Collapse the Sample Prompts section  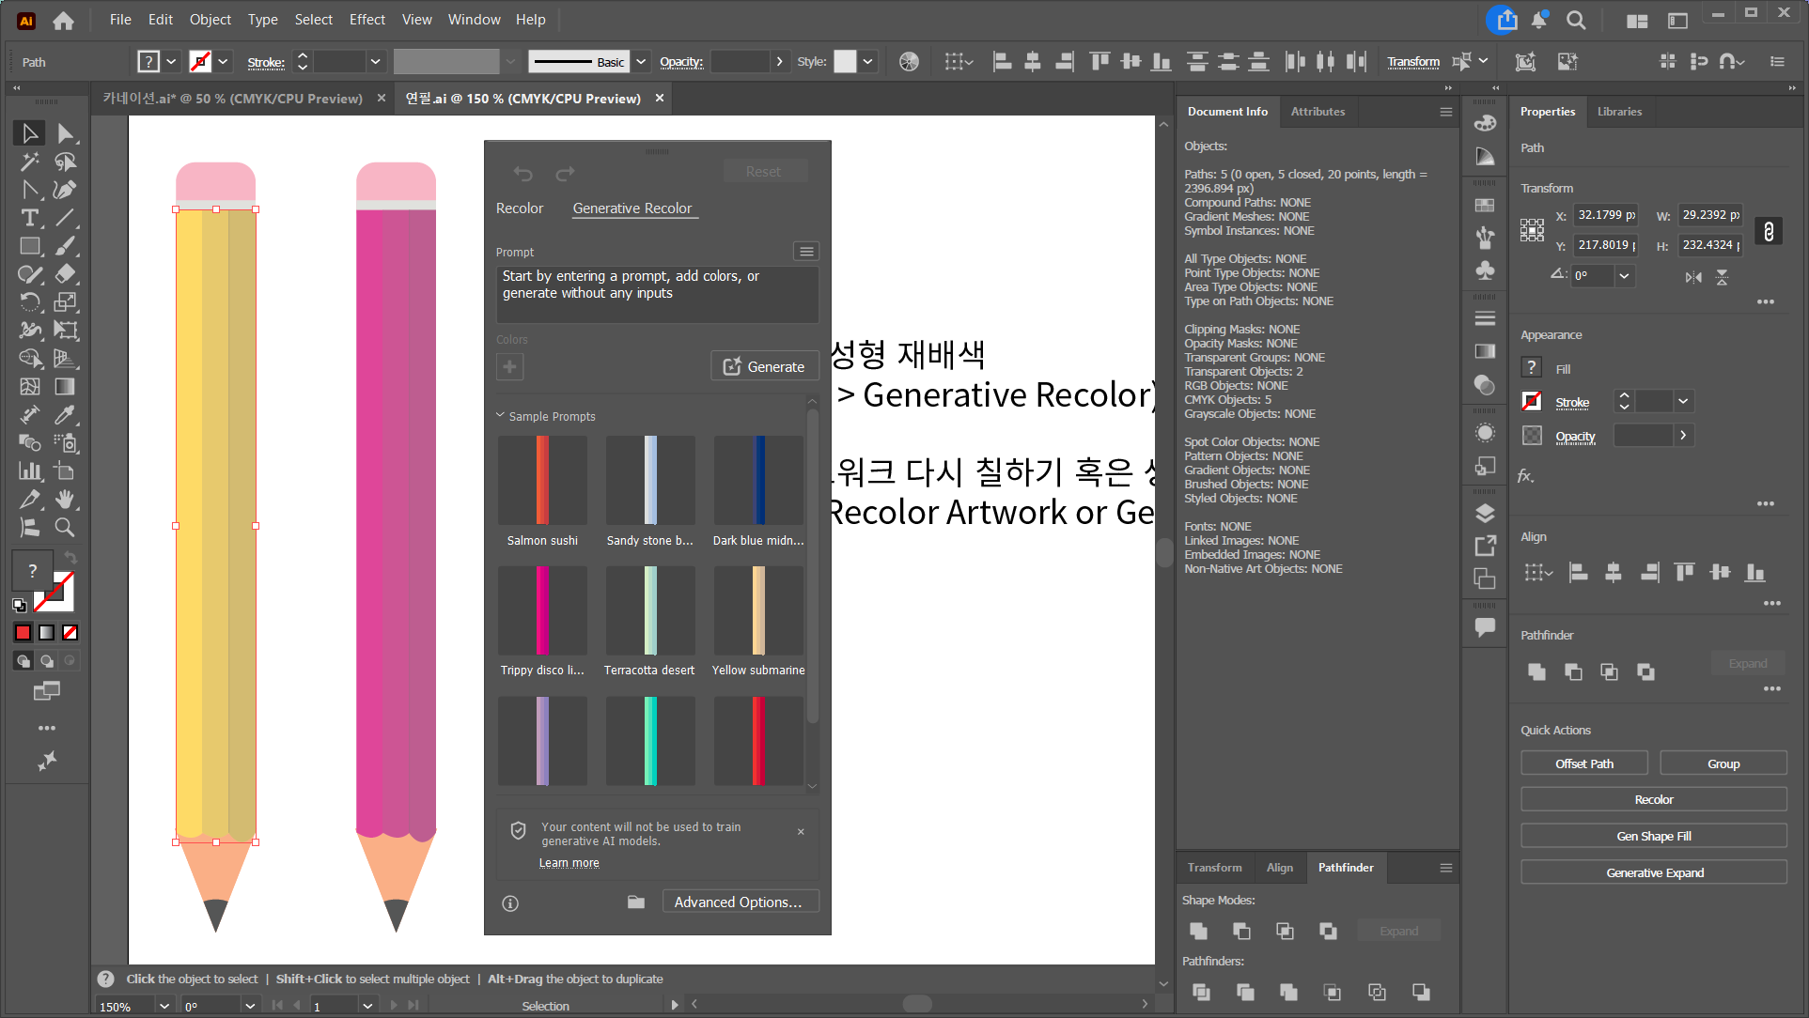point(500,416)
